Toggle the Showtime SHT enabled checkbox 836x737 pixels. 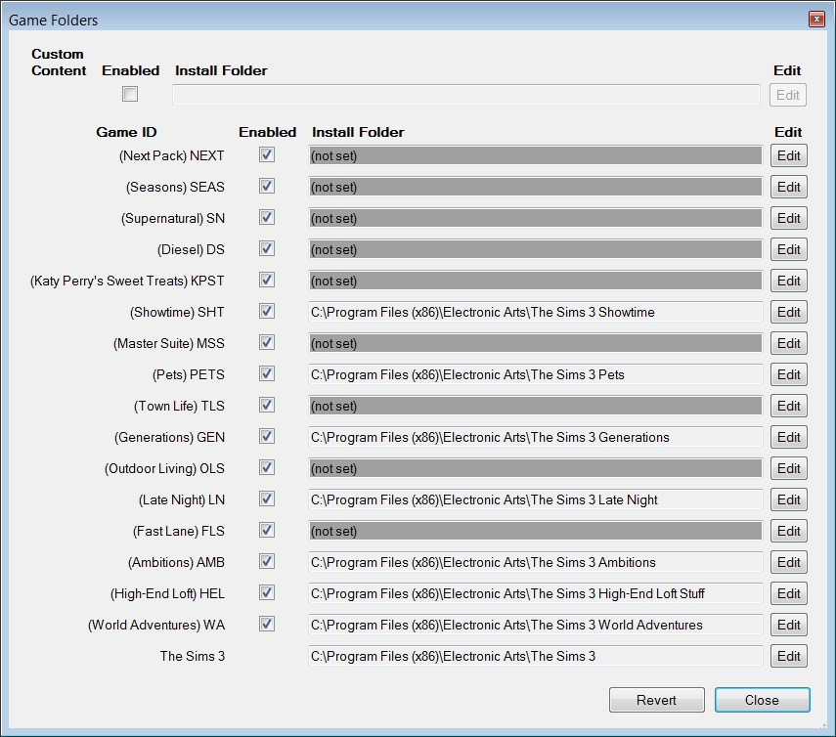point(267,311)
